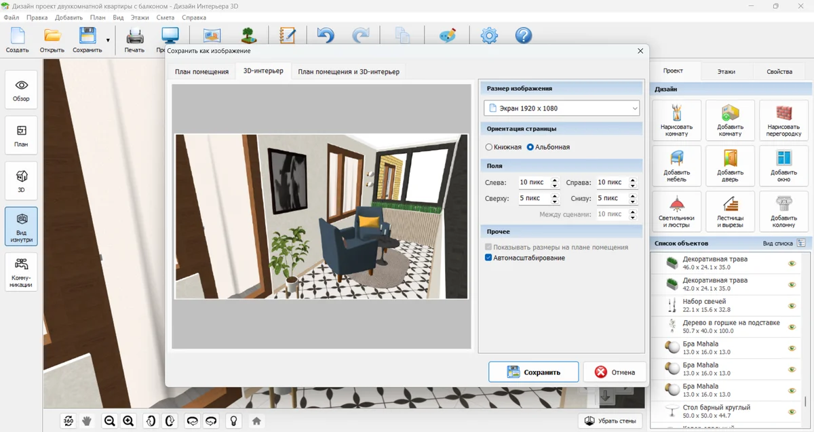Open help question mark icon
The height and width of the screenshot is (432, 814).
[x=524, y=35]
